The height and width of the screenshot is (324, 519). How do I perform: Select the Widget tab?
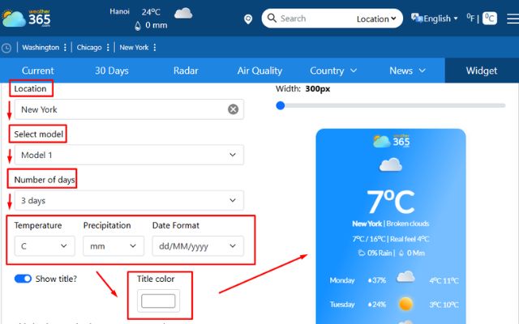pyautogui.click(x=482, y=70)
